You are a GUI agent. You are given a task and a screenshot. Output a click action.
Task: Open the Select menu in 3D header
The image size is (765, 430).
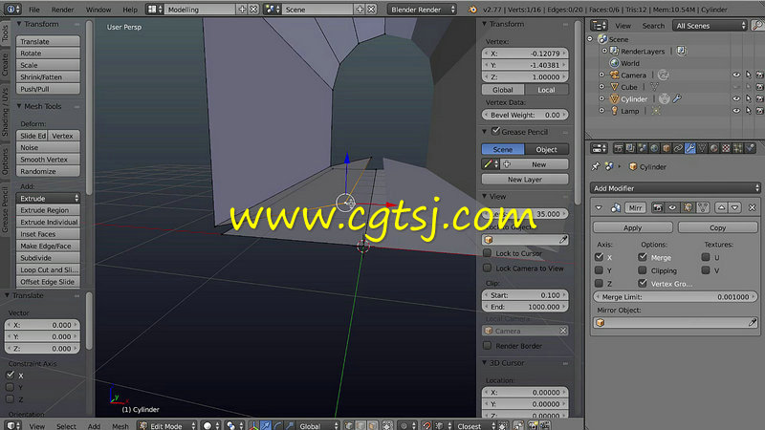(x=66, y=426)
